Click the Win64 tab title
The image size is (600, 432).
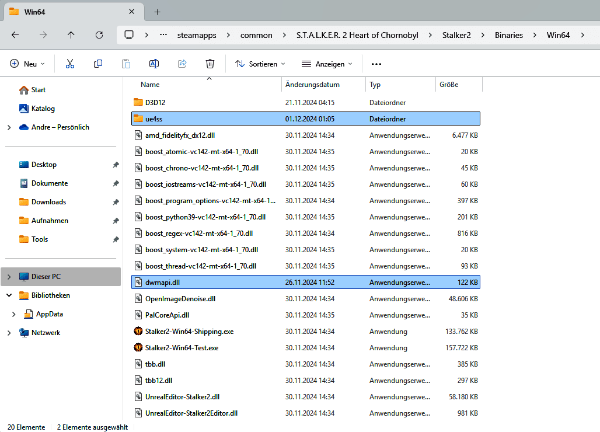[34, 12]
